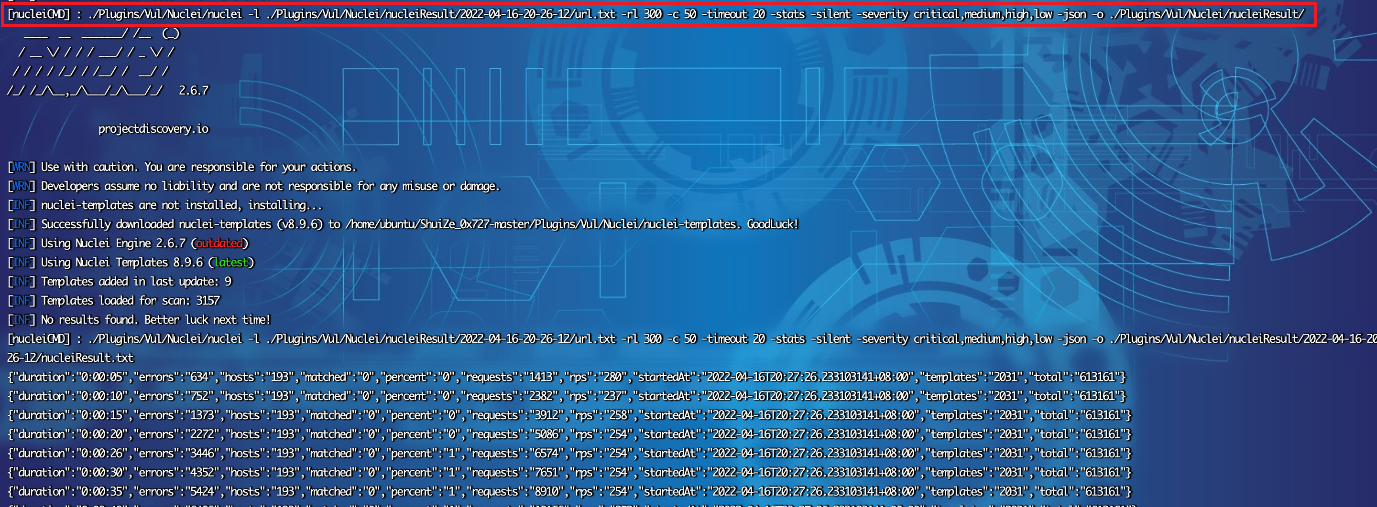Click the '26-12/nucleiResult.txt' wrapped path line

[x=70, y=358]
